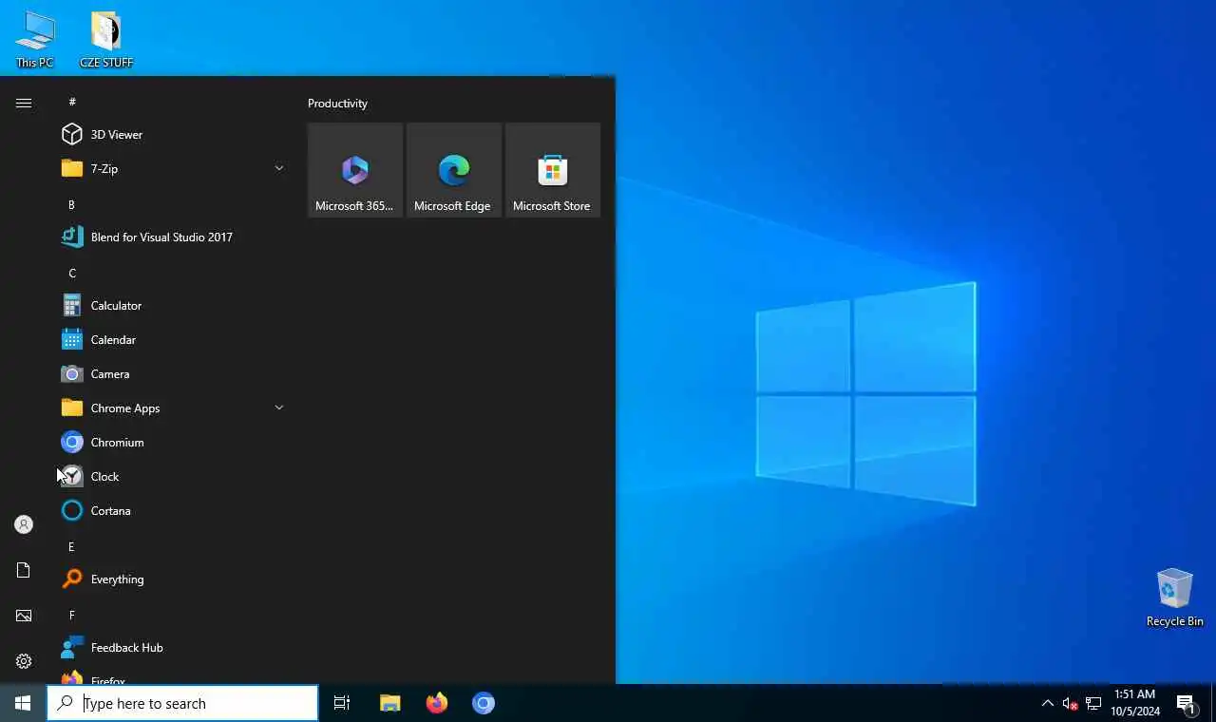Open Settings gear in Start sidebar
Screen dimensions: 1216x722
24,661
